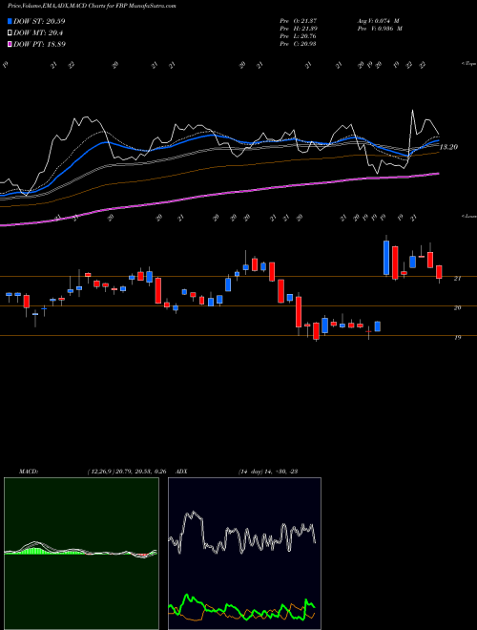Select the 'DOW MT: 20.4' legend text
This screenshot has height=630, width=477.
[38, 33]
